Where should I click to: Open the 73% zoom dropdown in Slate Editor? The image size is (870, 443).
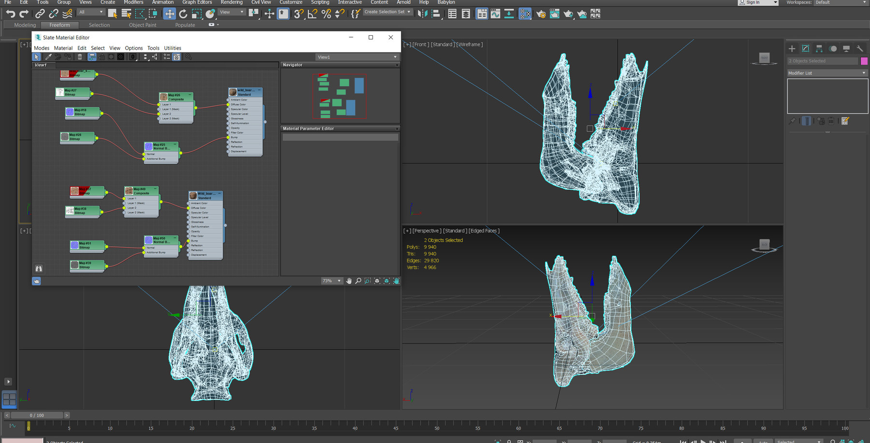(332, 281)
